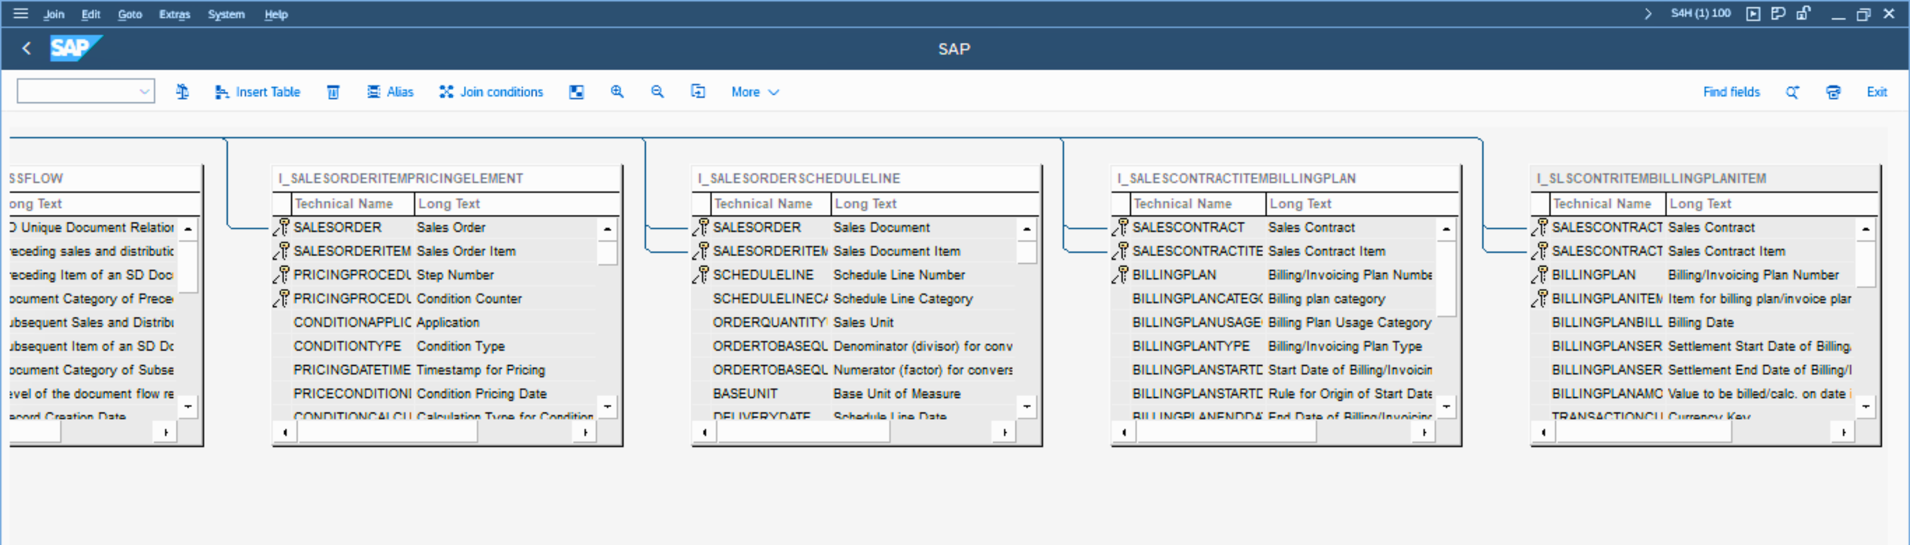Click the hamburger menu icon
Image resolution: width=1910 pixels, height=545 pixels.
(21, 13)
